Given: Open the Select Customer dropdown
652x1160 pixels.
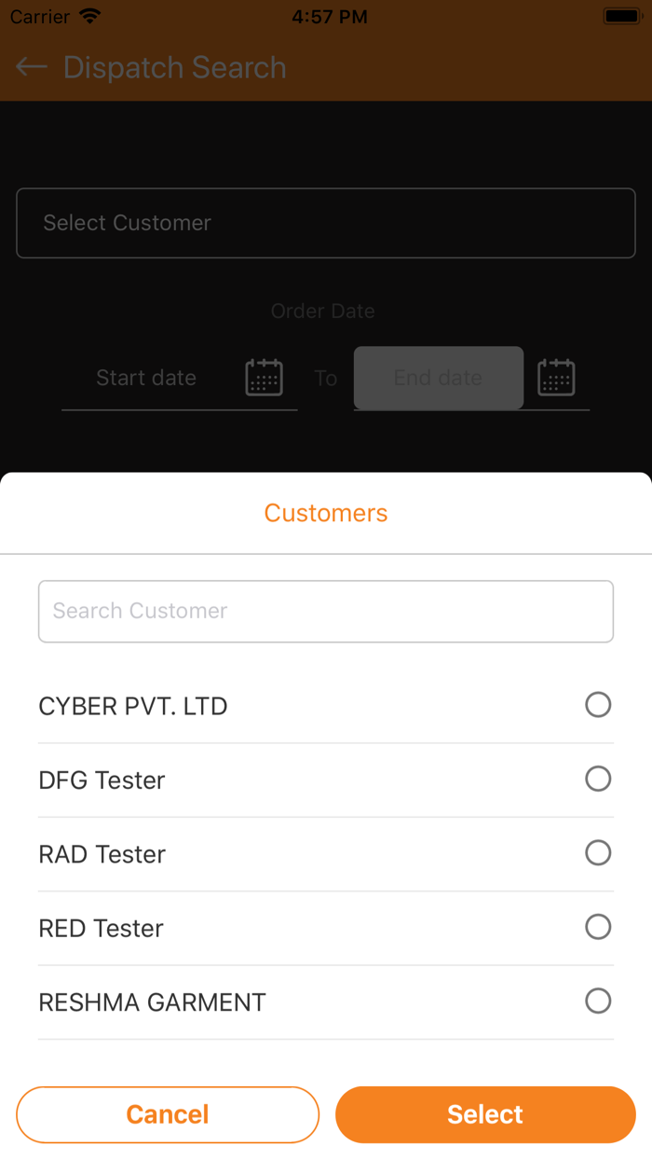Looking at the screenshot, I should pyautogui.click(x=326, y=223).
